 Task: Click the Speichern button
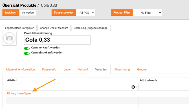(10, 12)
